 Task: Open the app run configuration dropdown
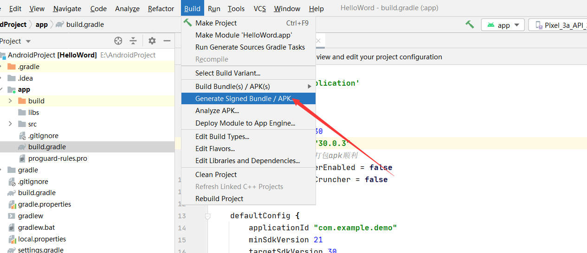503,25
